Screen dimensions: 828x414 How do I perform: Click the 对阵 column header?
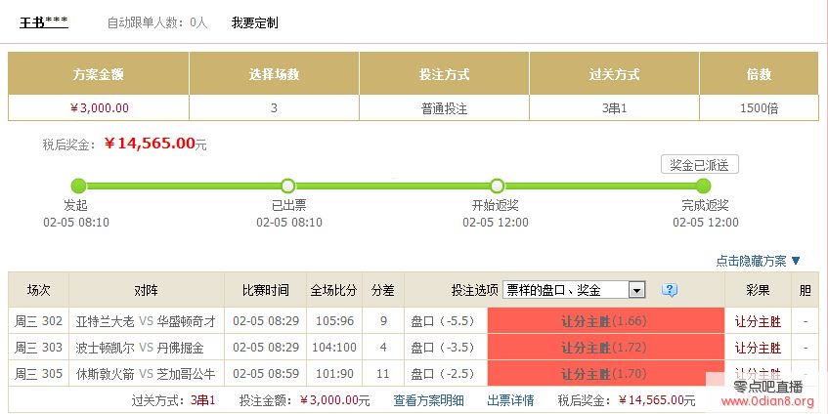[x=147, y=290]
